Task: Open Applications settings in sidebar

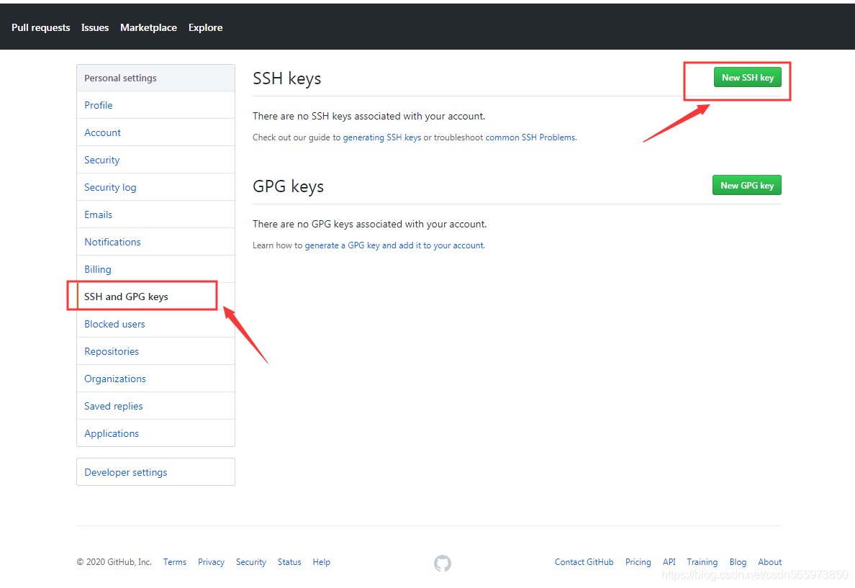Action: pos(156,433)
